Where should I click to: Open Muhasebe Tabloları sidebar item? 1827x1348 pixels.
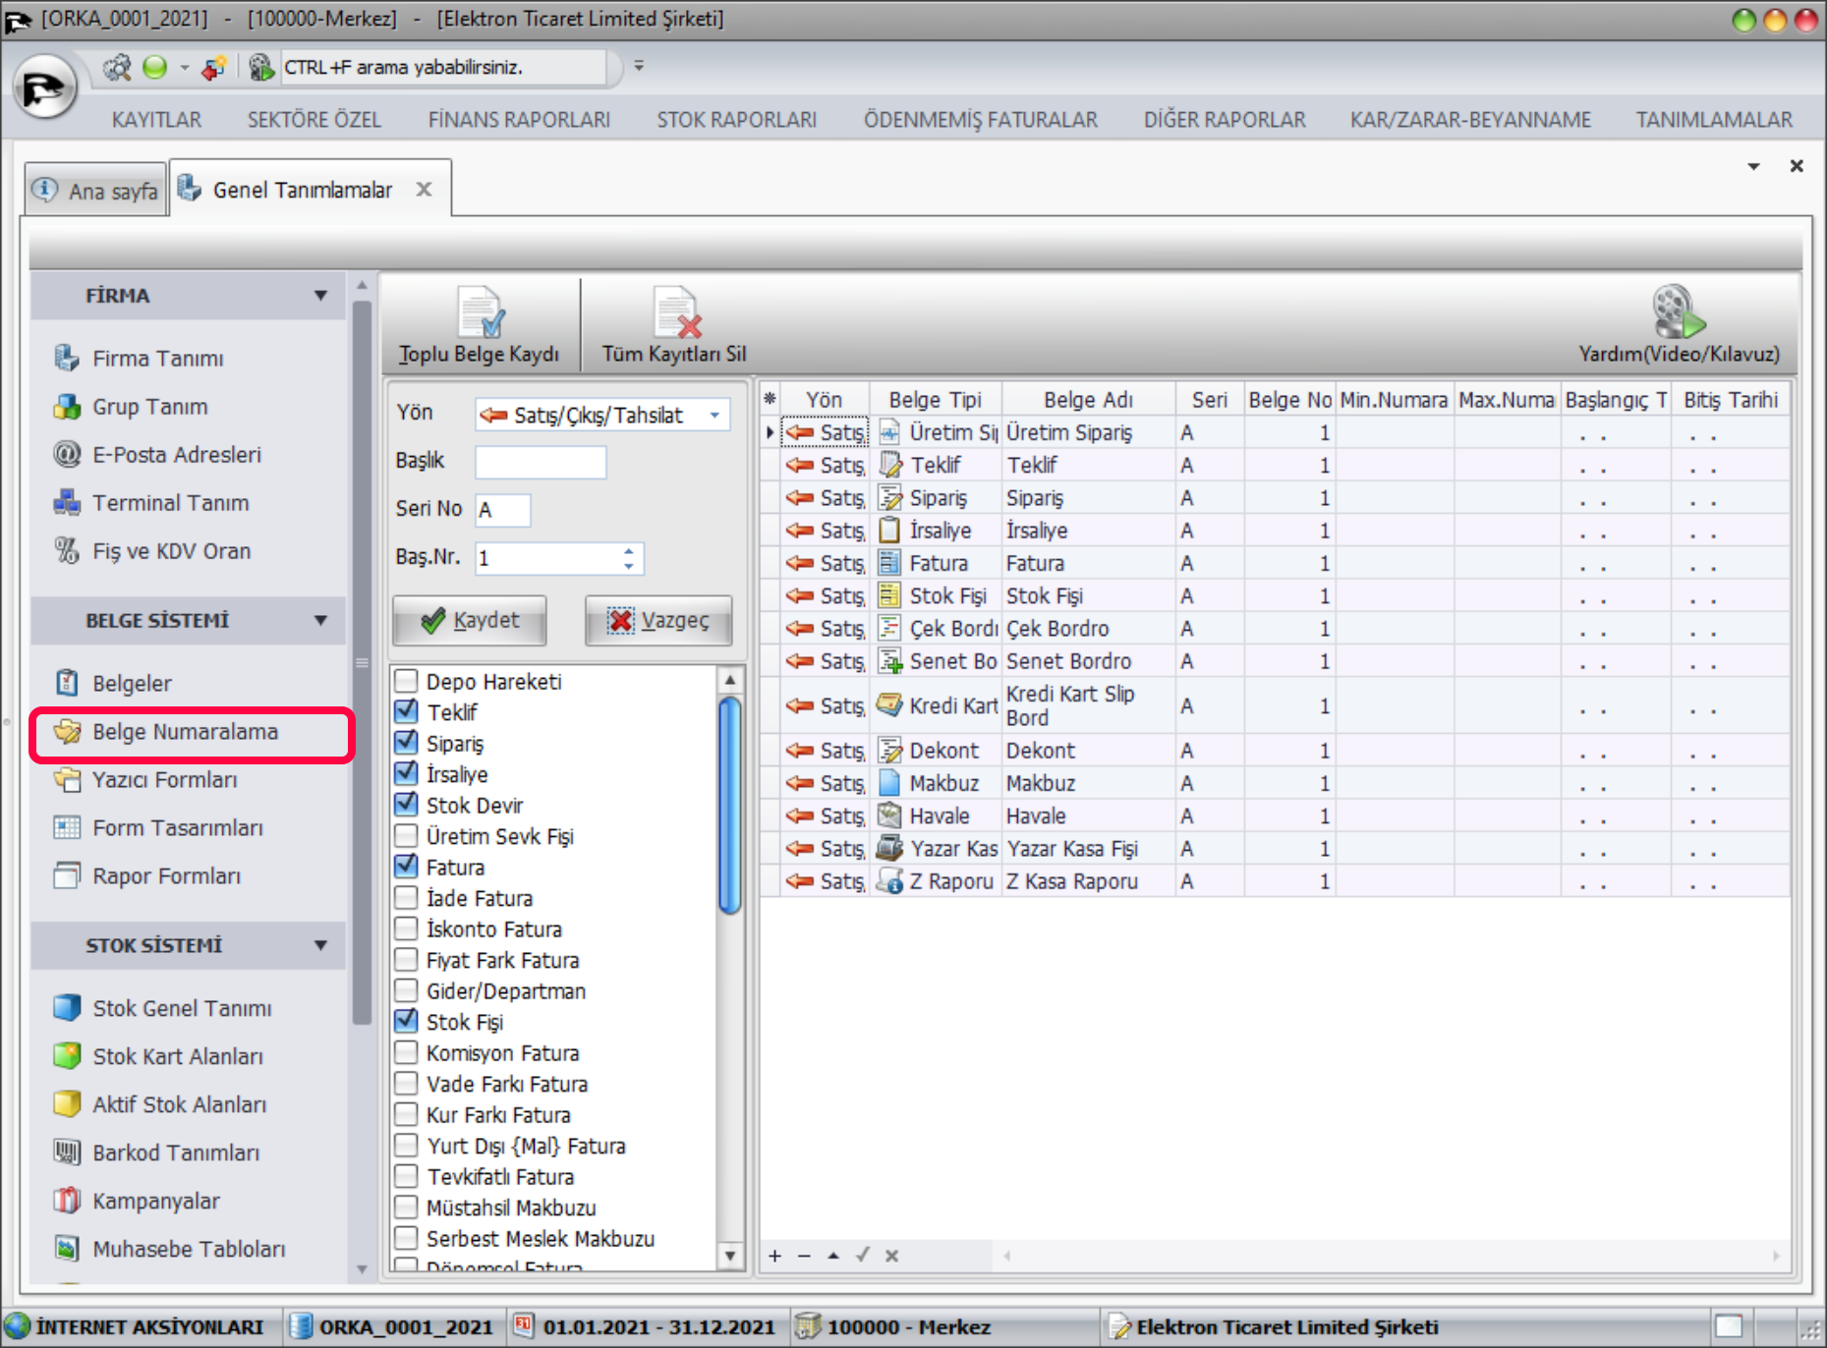point(171,1249)
